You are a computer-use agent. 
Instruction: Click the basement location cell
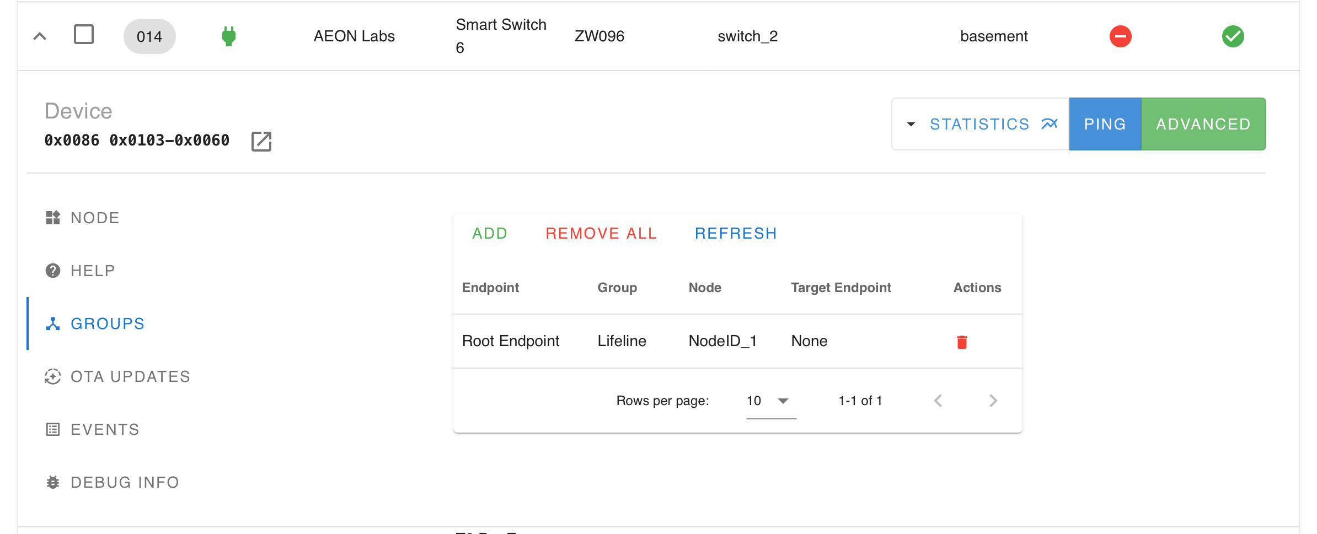point(994,36)
